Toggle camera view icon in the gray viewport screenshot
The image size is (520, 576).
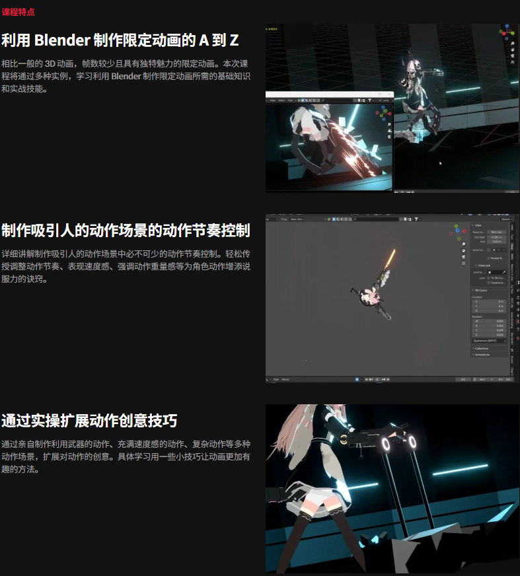pos(463,257)
